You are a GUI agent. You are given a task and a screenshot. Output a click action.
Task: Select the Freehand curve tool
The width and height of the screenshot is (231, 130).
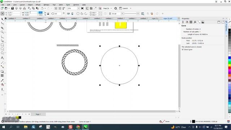click(2, 37)
